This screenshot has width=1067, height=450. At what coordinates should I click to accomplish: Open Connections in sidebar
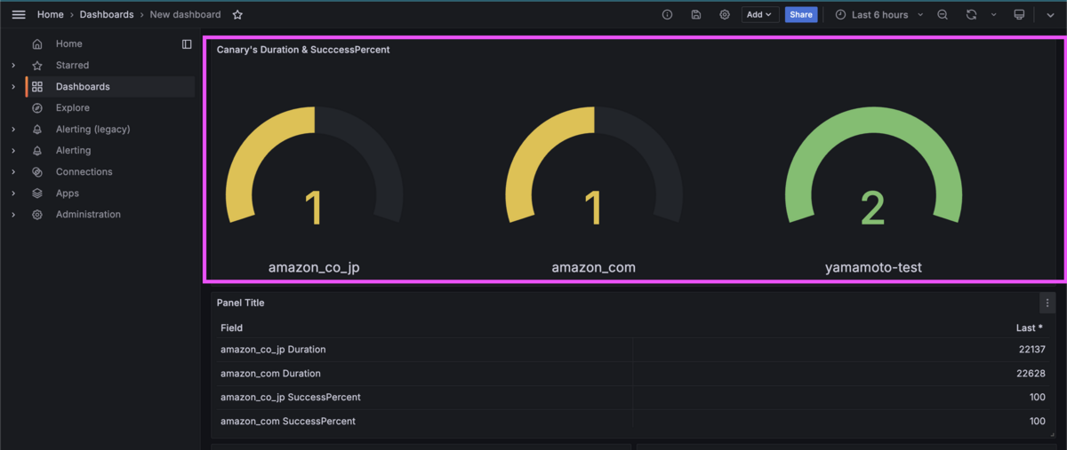84,171
